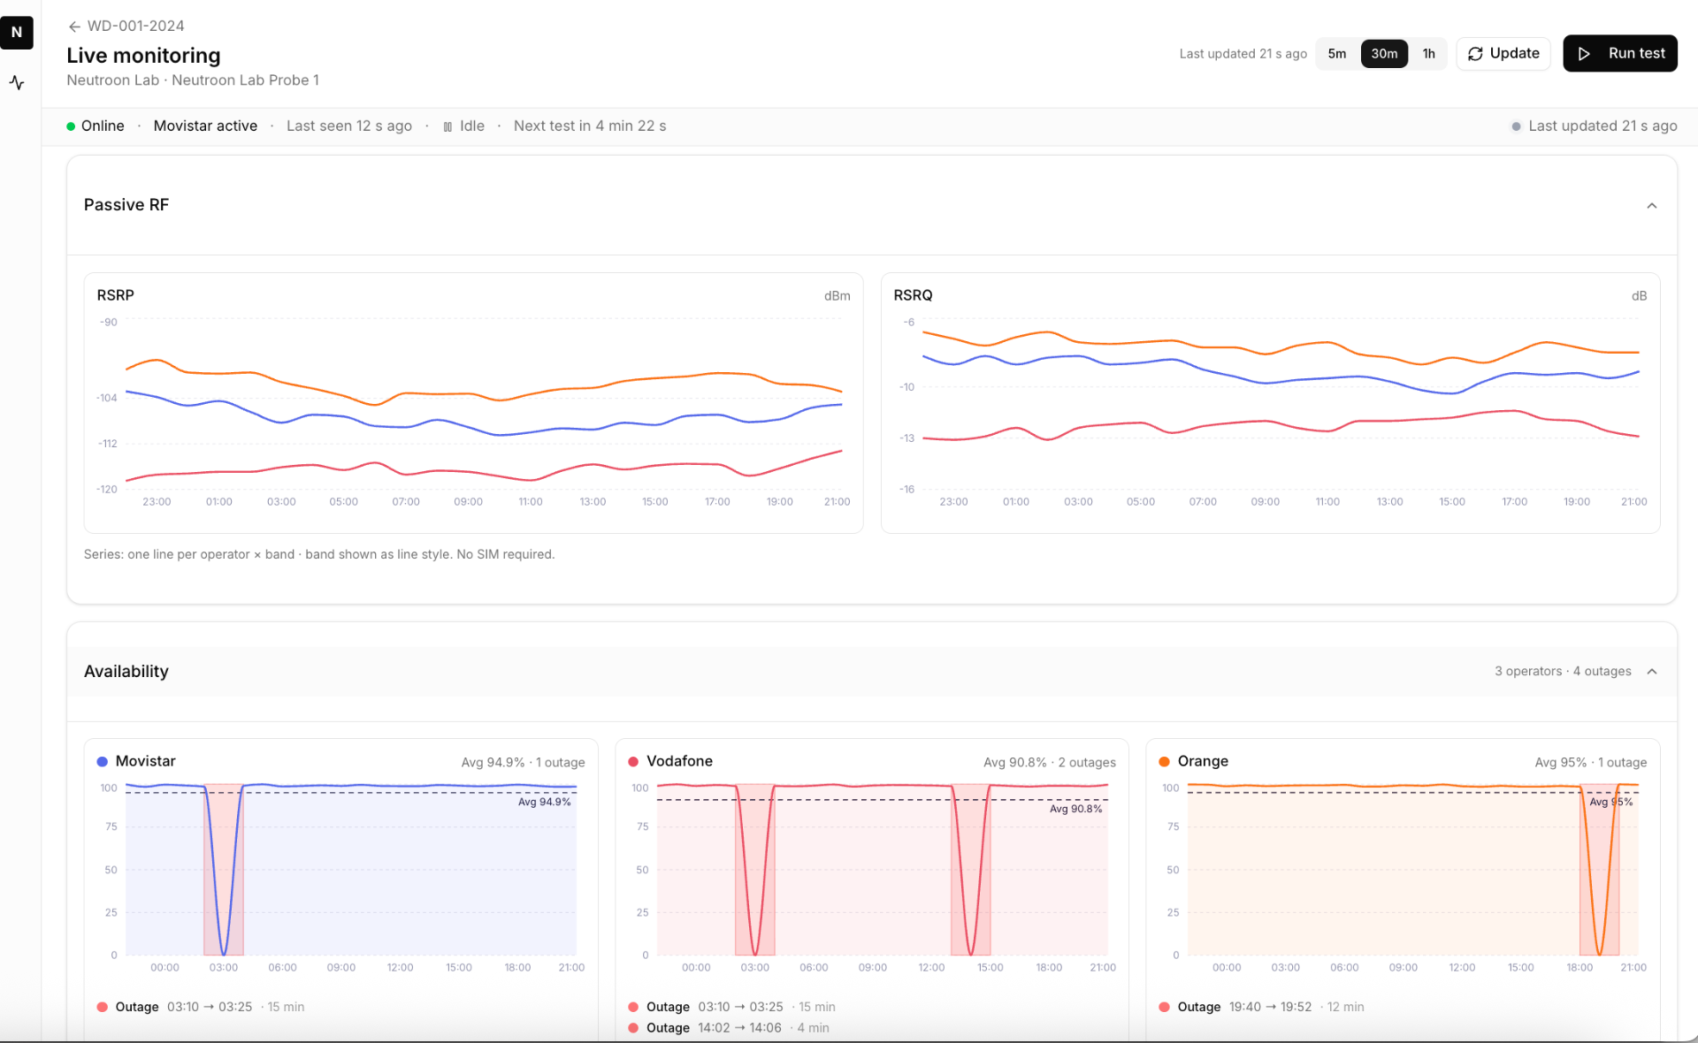Click the Update button

point(1503,54)
